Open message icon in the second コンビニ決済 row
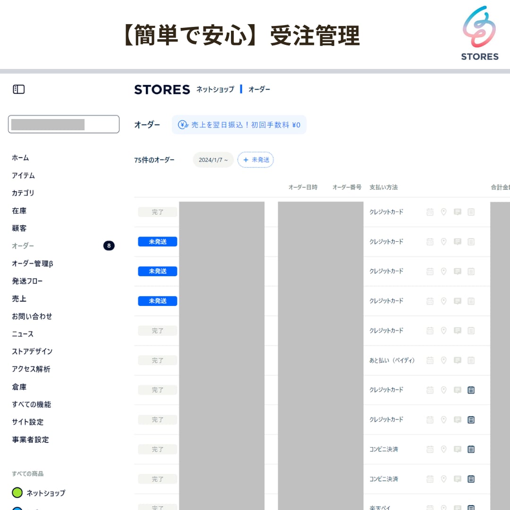Screen dimensions: 510x510 457,479
